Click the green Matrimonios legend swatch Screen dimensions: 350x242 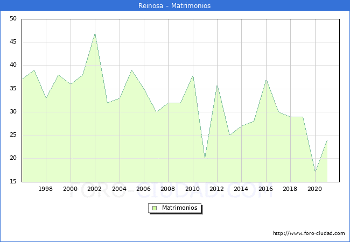pos(155,208)
